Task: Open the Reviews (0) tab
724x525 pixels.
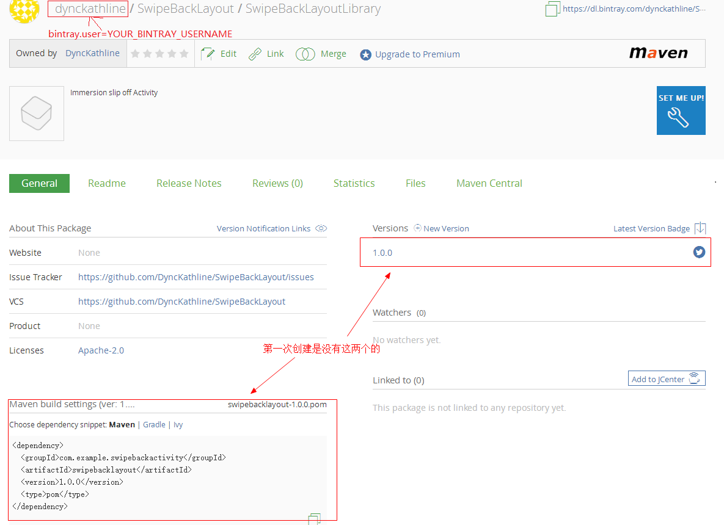Action: [277, 183]
